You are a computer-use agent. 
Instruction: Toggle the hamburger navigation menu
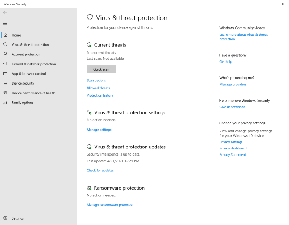coord(5,23)
